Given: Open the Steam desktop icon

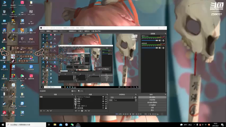Looking at the screenshot, I should point(4,104).
